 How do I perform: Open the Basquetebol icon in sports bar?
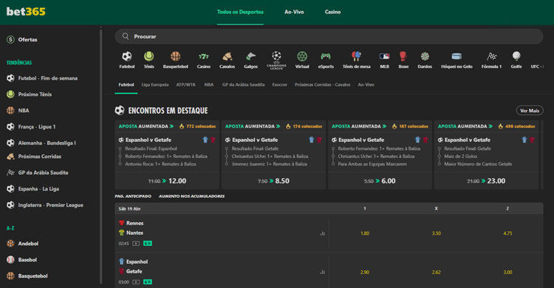175,56
